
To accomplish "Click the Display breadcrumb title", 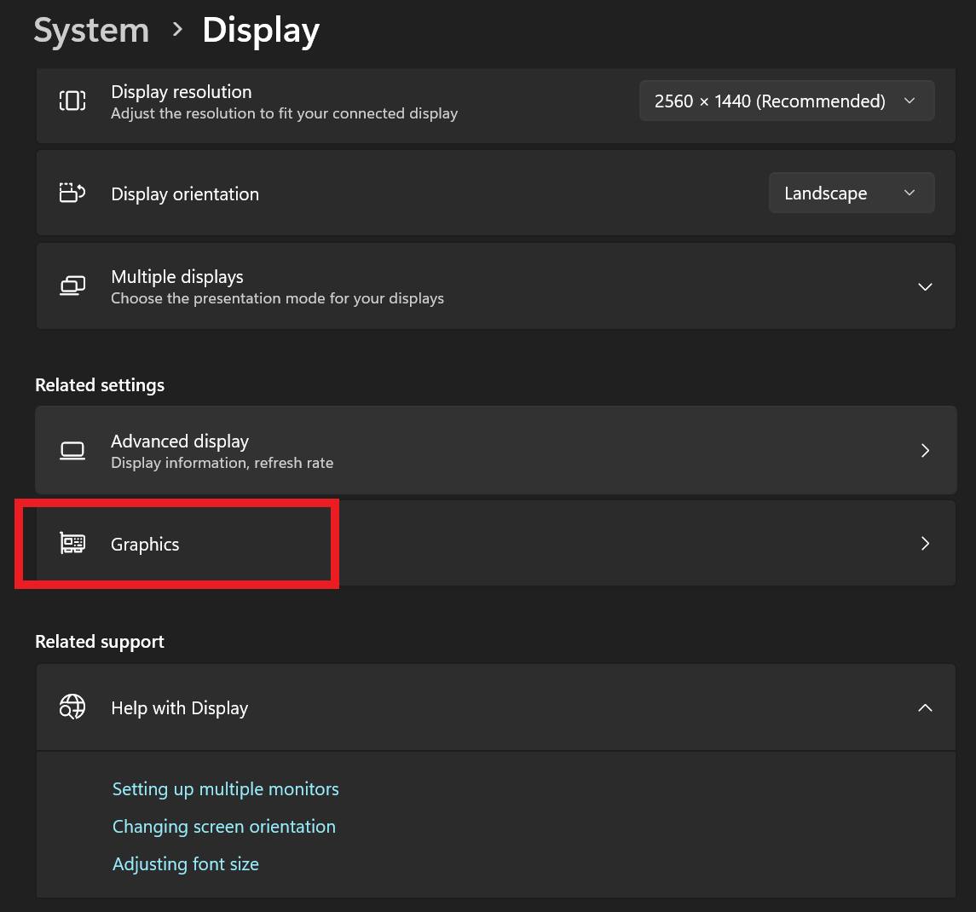I will coord(261,31).
